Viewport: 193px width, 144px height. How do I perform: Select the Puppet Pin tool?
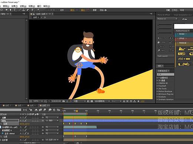click(x=39, y=10)
